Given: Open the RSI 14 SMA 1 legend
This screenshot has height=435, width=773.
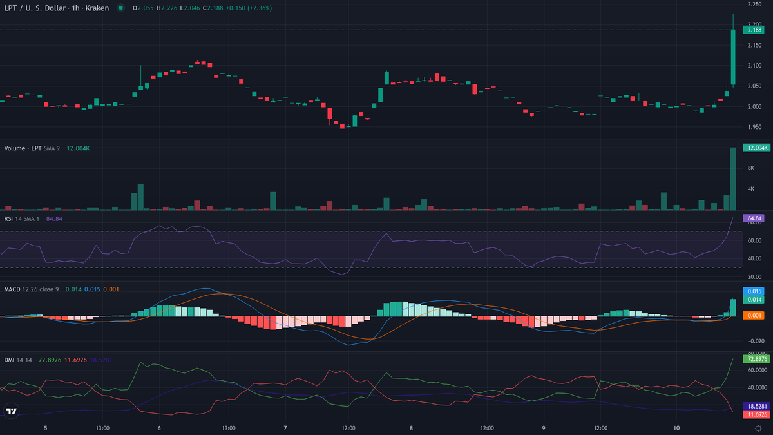Looking at the screenshot, I should [22, 219].
